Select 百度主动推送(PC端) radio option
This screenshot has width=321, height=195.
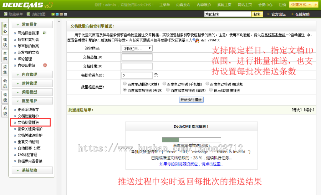[x=125, y=83]
